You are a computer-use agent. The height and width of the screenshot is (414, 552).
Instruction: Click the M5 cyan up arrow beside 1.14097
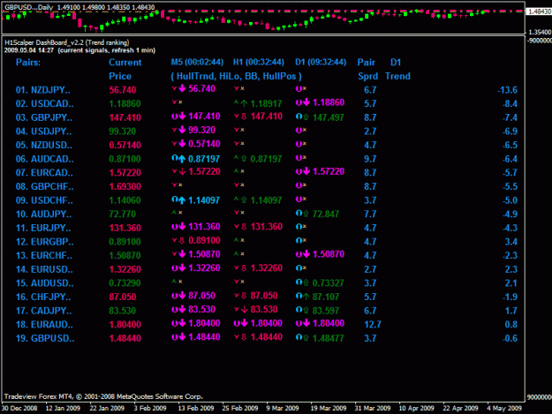coord(182,200)
